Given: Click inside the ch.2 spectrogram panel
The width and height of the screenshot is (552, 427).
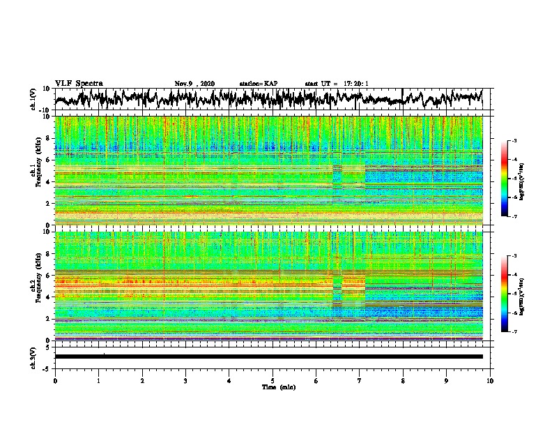Looking at the screenshot, I should pyautogui.click(x=268, y=286).
